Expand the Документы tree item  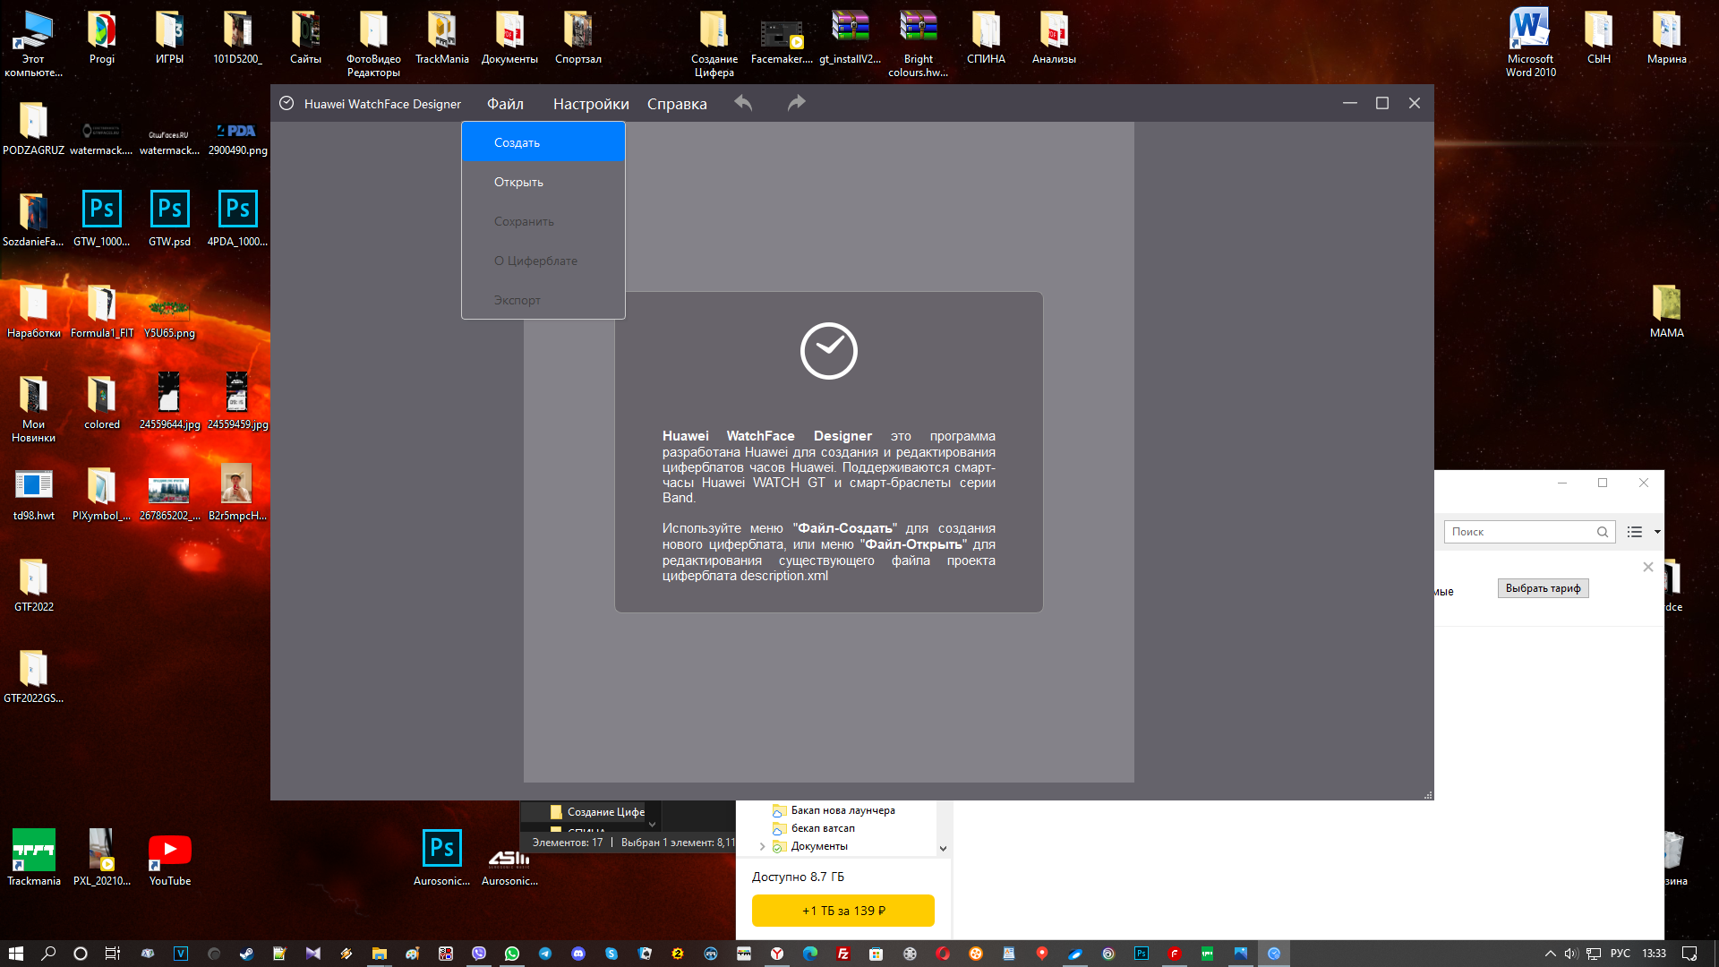pyautogui.click(x=763, y=846)
